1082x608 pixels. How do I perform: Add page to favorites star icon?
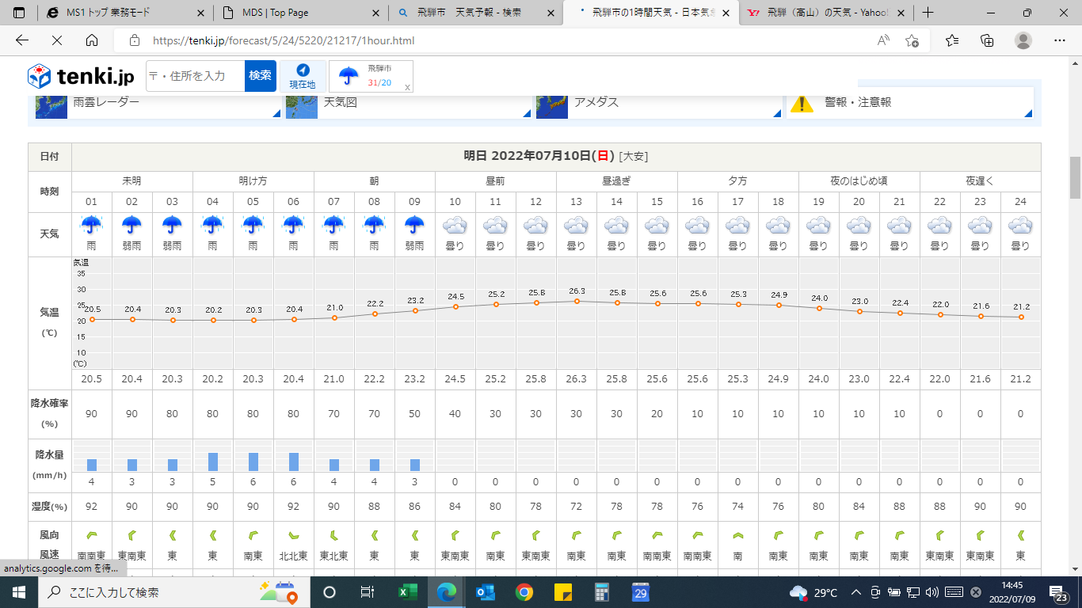912,40
